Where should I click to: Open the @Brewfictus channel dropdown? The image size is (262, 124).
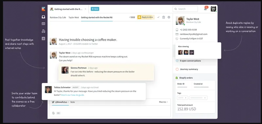(x=62, y=102)
